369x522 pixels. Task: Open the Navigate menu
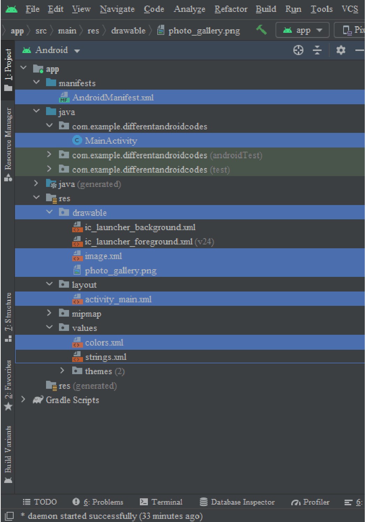[x=117, y=9]
